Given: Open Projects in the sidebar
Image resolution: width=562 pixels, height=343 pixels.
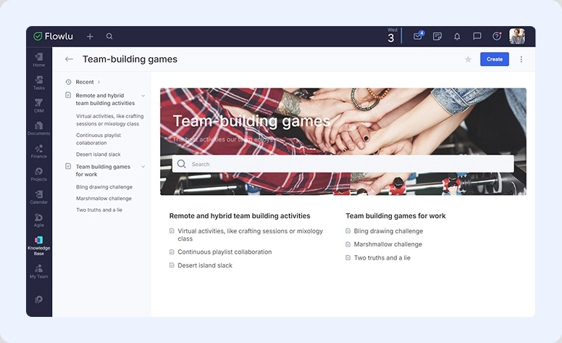Looking at the screenshot, I should tap(38, 174).
